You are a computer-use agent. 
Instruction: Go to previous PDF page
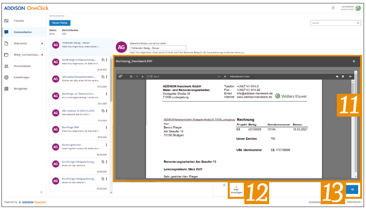[137, 76]
